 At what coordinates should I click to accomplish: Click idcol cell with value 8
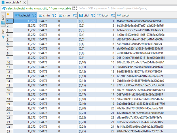pyautogui.click(x=106, y=53)
